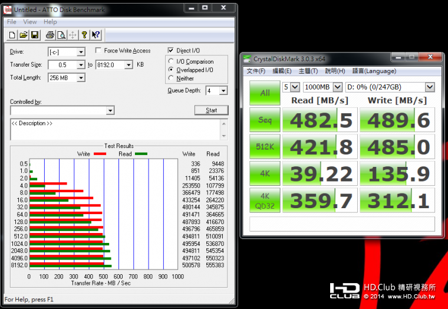The height and width of the screenshot is (309, 448).
Task: Select the Overlapped I/O radio button
Action: point(171,70)
